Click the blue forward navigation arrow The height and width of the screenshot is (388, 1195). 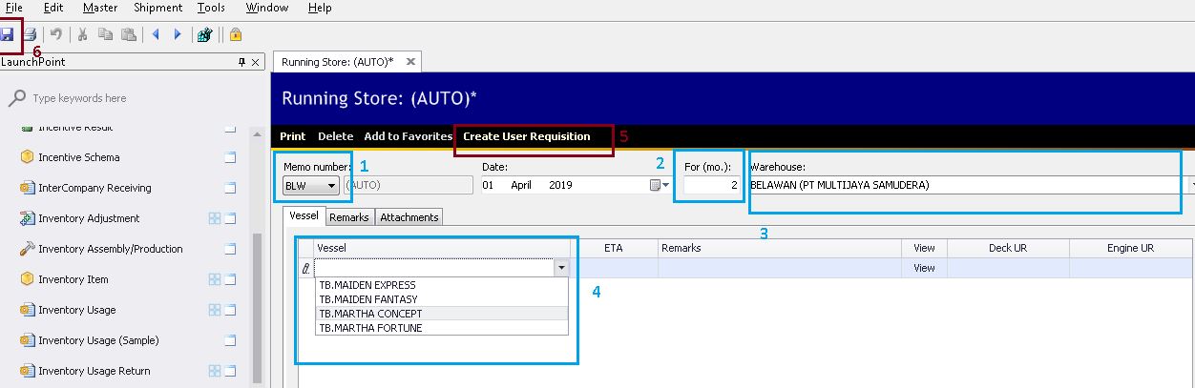pos(178,34)
